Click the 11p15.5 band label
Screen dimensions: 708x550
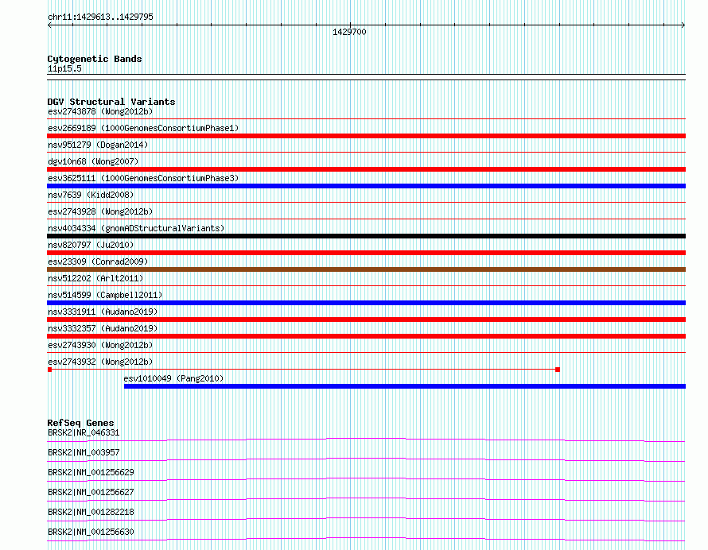(x=64, y=68)
